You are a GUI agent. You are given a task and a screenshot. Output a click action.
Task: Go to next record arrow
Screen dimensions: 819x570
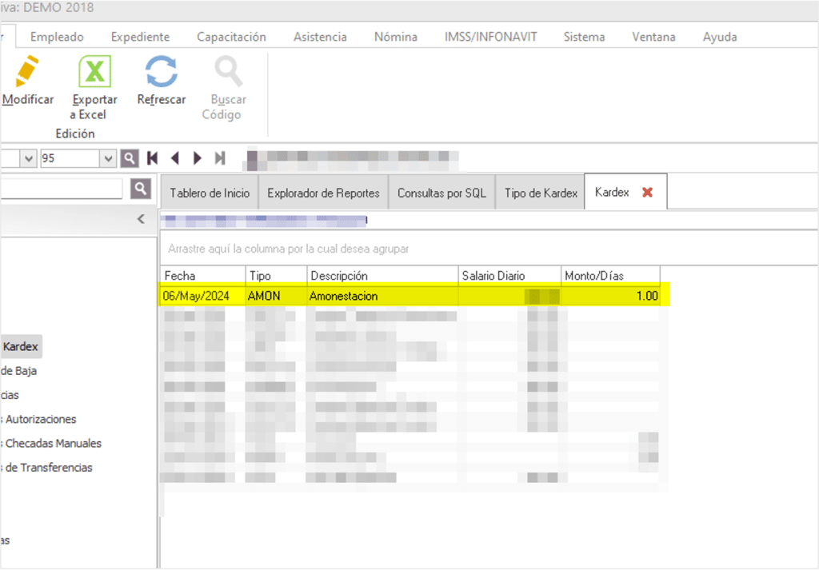(197, 158)
